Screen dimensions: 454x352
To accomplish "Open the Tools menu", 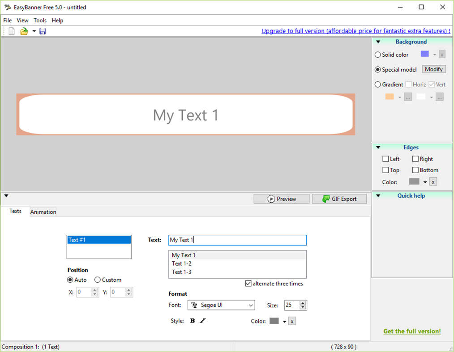I will tap(40, 20).
